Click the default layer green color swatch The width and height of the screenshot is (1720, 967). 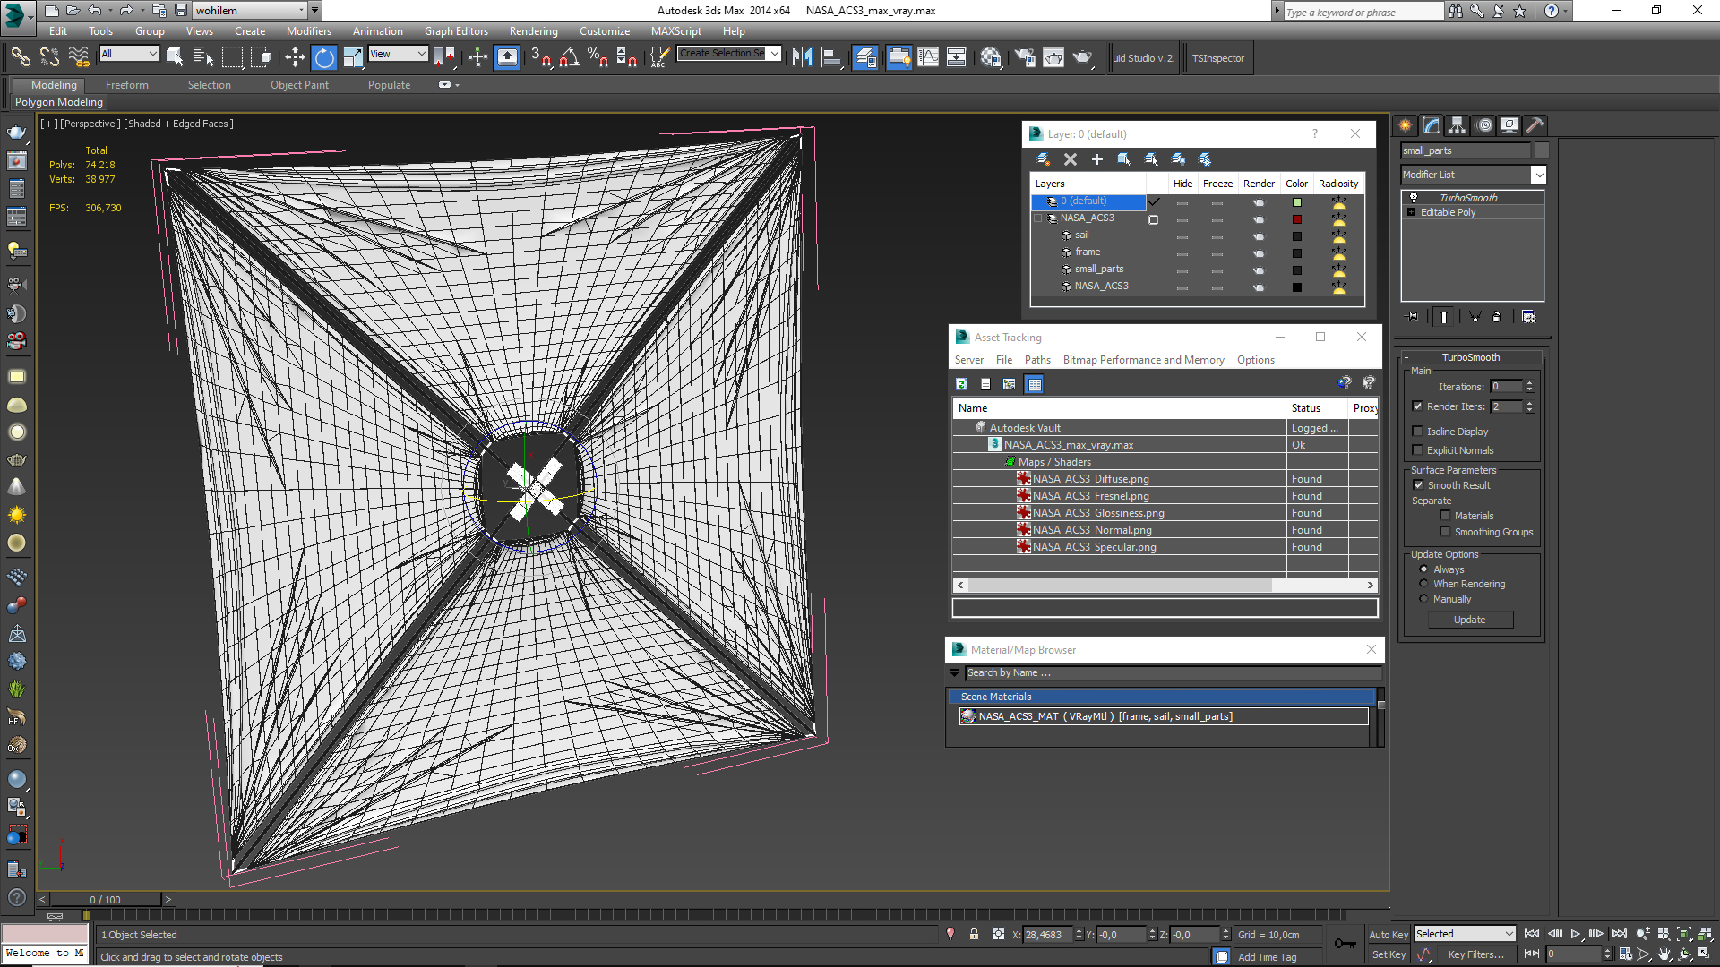[1296, 202]
